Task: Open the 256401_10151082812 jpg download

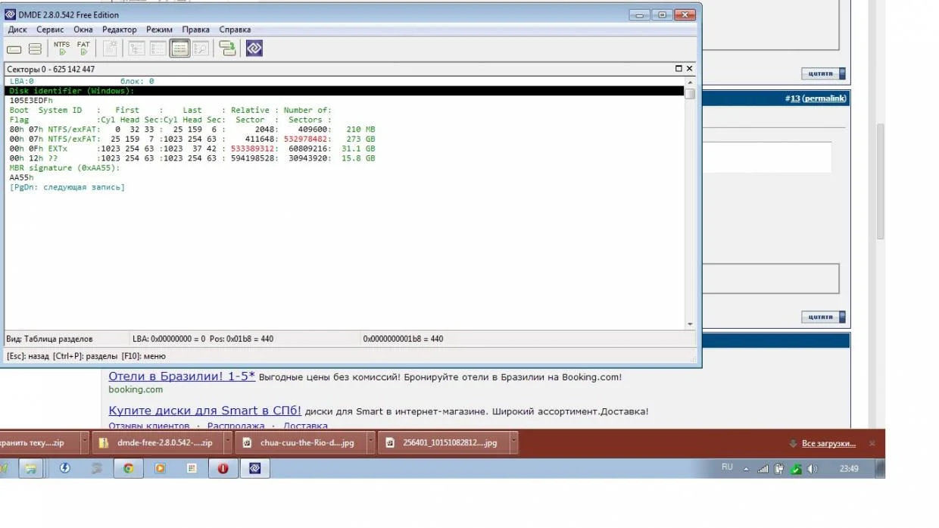Action: tap(445, 442)
